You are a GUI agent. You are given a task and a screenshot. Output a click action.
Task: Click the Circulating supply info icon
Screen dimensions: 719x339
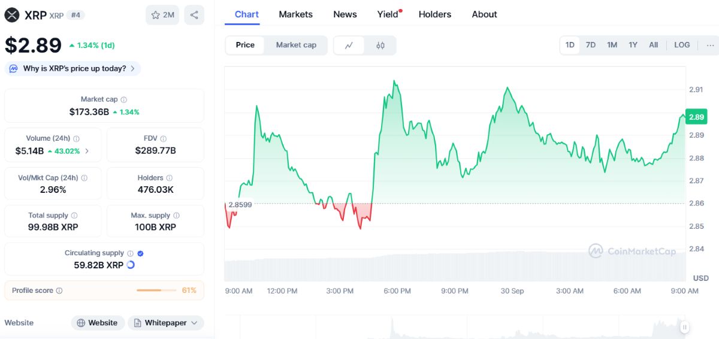coord(130,253)
